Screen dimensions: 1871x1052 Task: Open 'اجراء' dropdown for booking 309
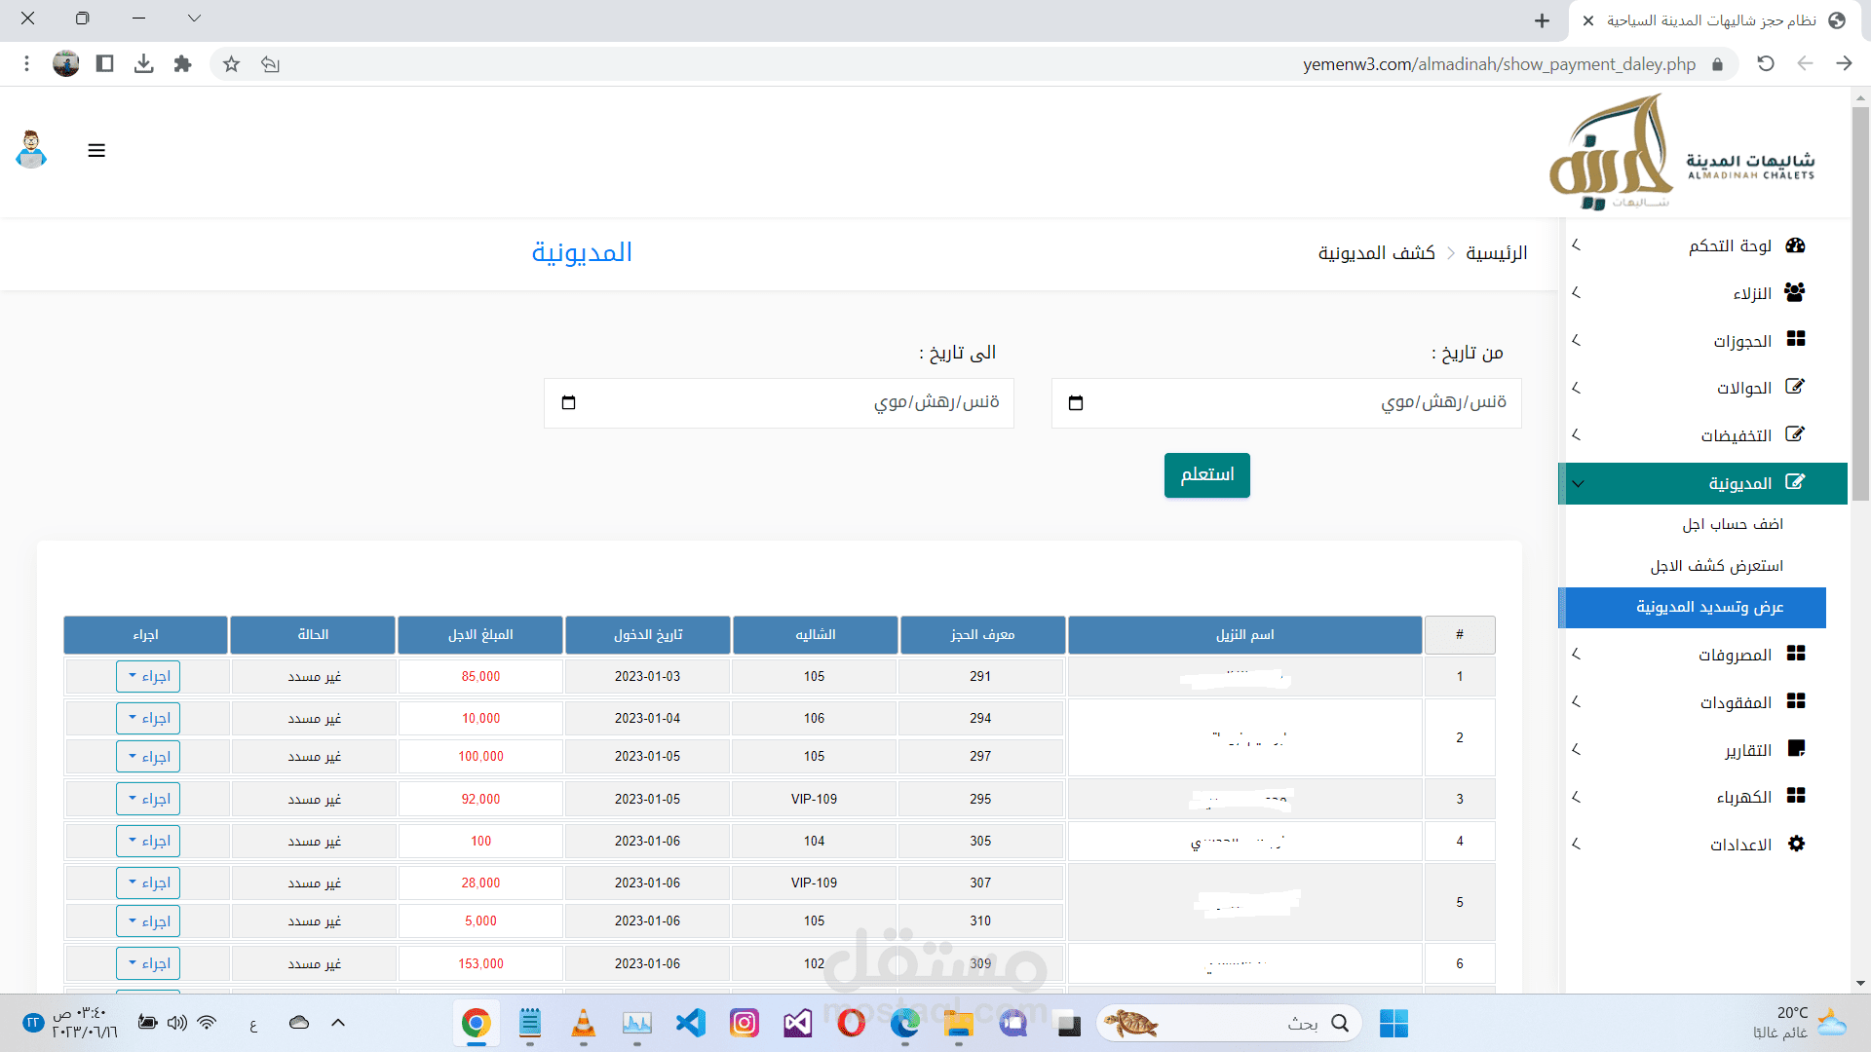(148, 963)
